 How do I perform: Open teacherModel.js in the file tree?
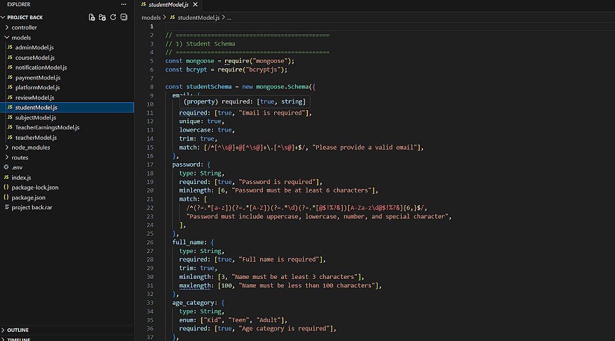point(36,138)
